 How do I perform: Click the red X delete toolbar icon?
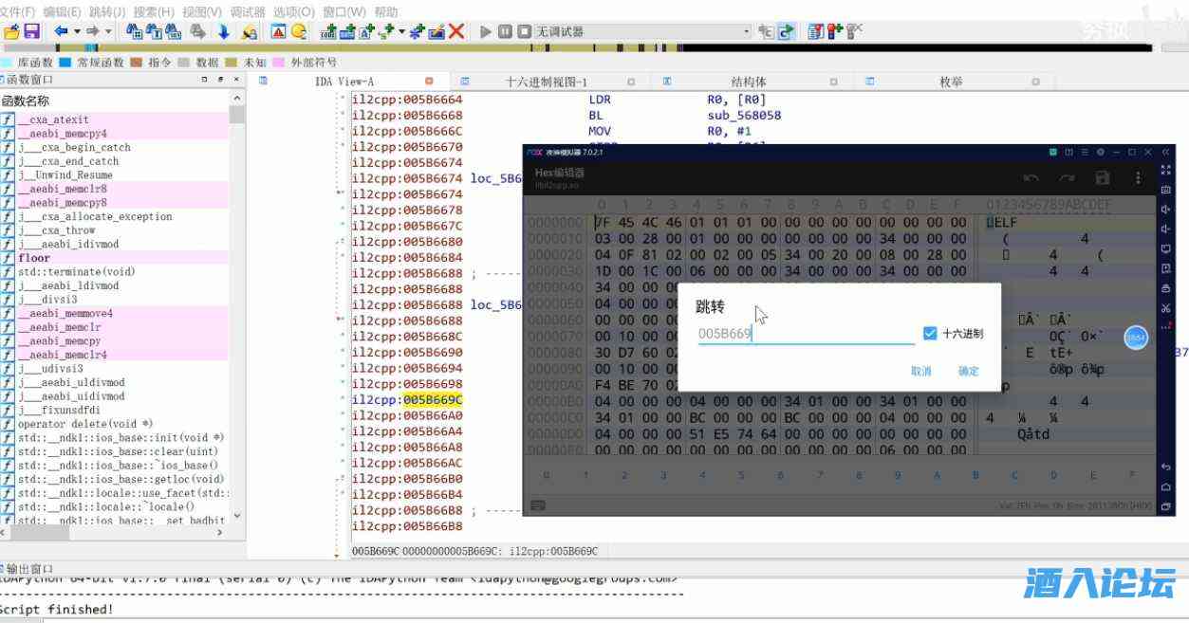(456, 31)
